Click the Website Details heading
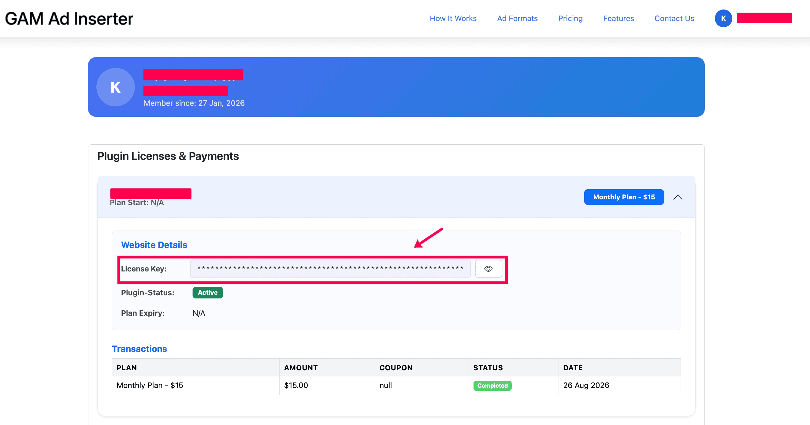Image resolution: width=810 pixels, height=425 pixels. [154, 245]
